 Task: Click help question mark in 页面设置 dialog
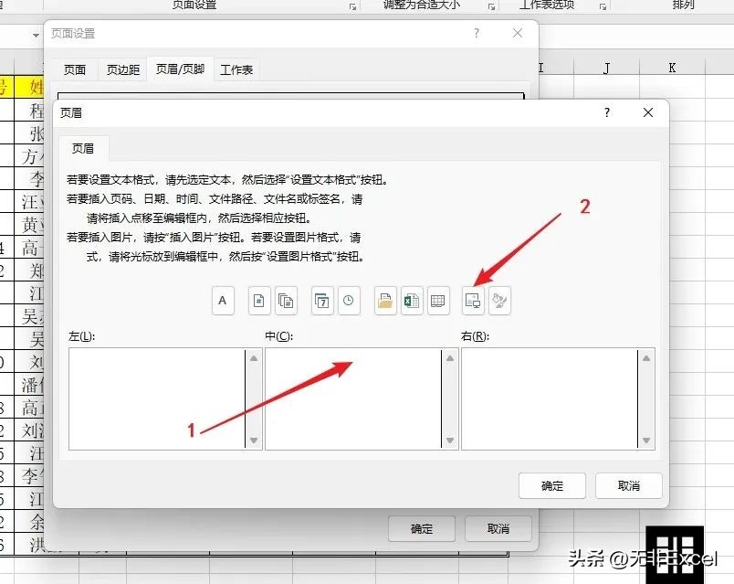(477, 33)
